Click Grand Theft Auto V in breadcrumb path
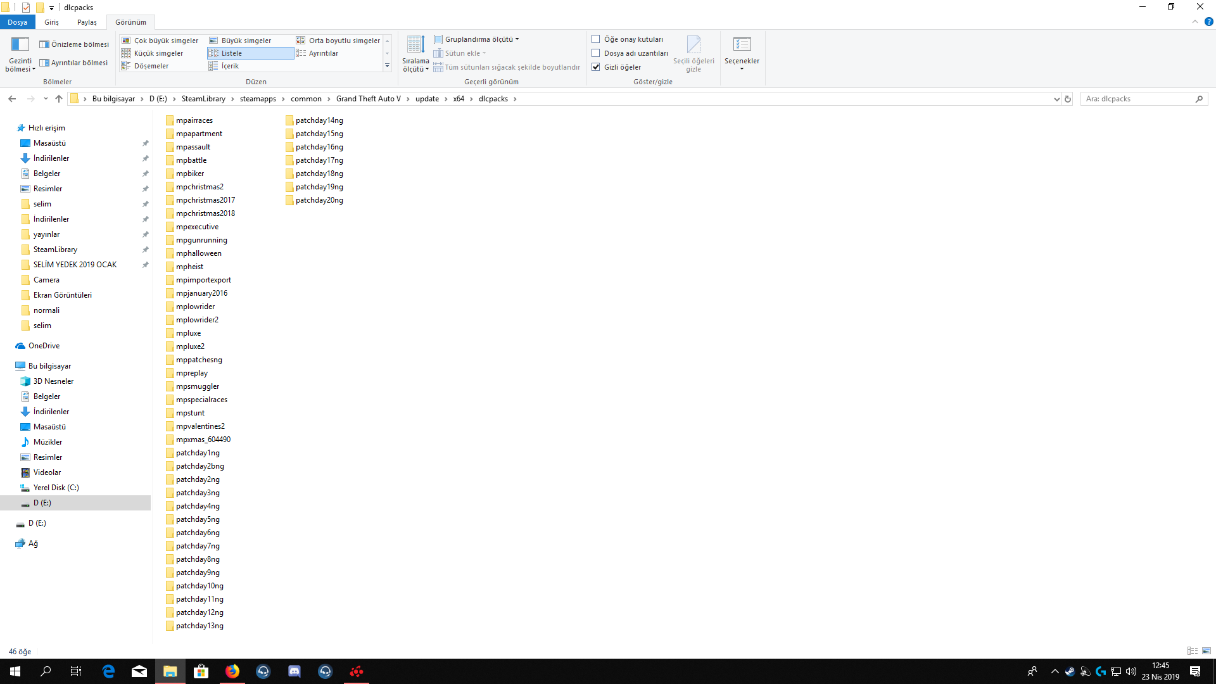1216x684 pixels. click(368, 99)
